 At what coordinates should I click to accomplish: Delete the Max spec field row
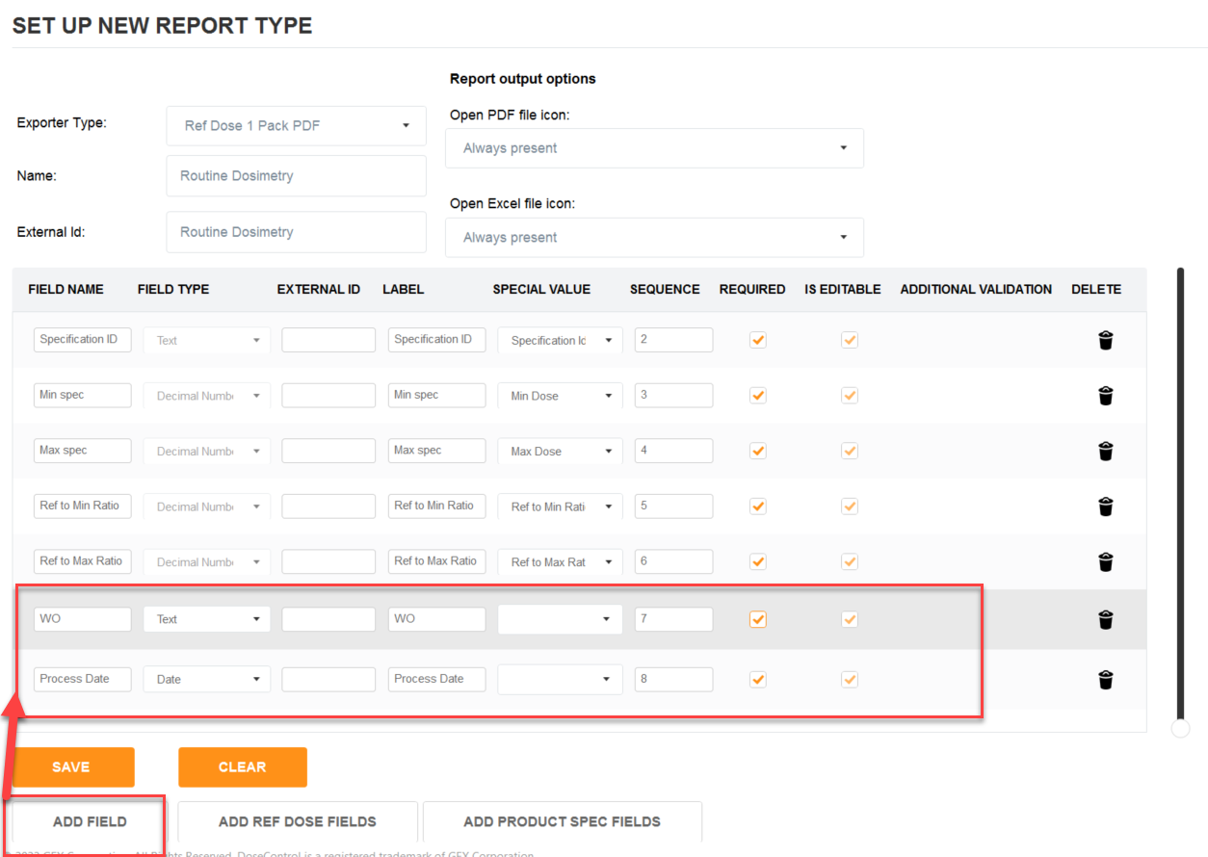(x=1106, y=451)
